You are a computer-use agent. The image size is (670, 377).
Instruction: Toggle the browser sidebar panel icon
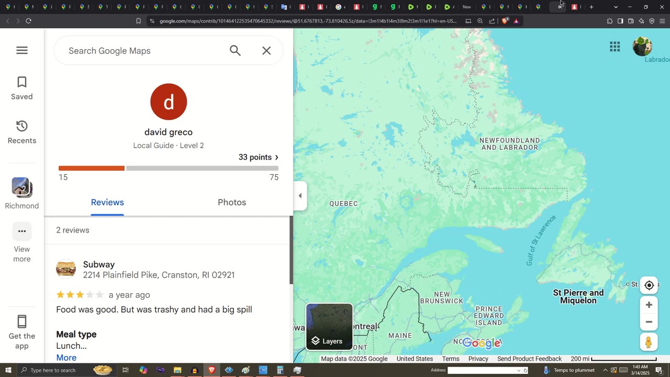[x=620, y=21]
